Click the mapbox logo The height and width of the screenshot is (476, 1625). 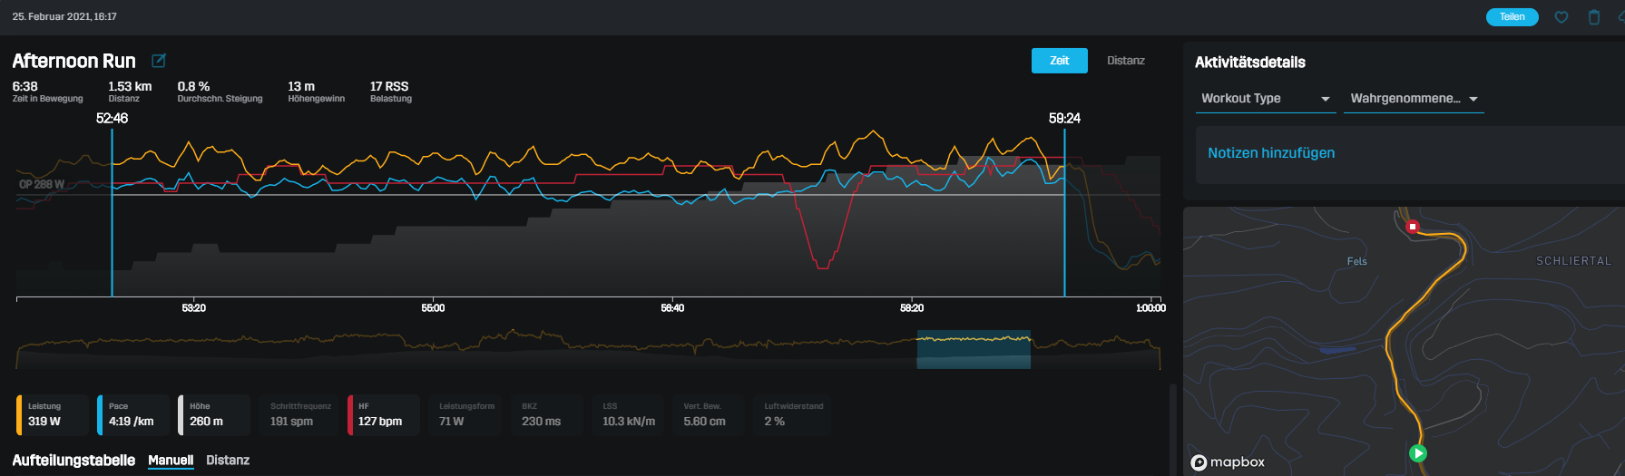pyautogui.click(x=1228, y=462)
